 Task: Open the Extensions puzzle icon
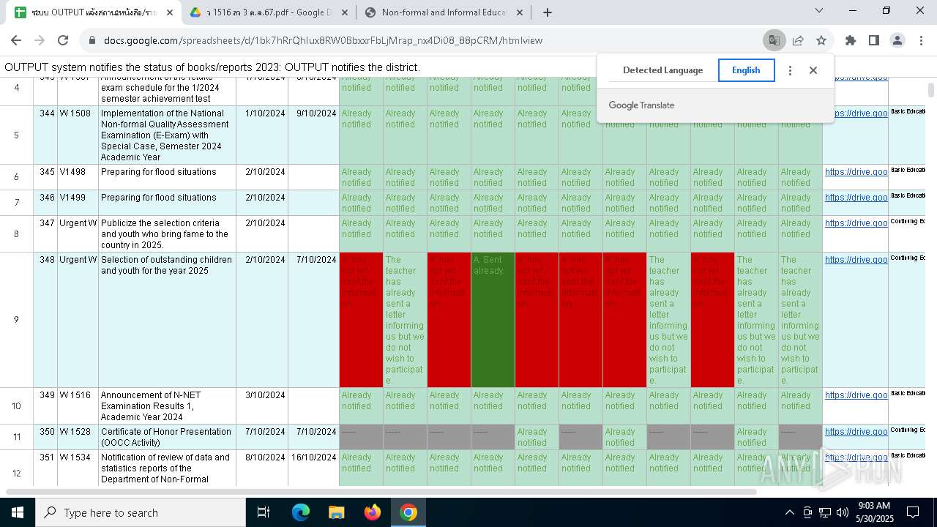[x=851, y=41]
